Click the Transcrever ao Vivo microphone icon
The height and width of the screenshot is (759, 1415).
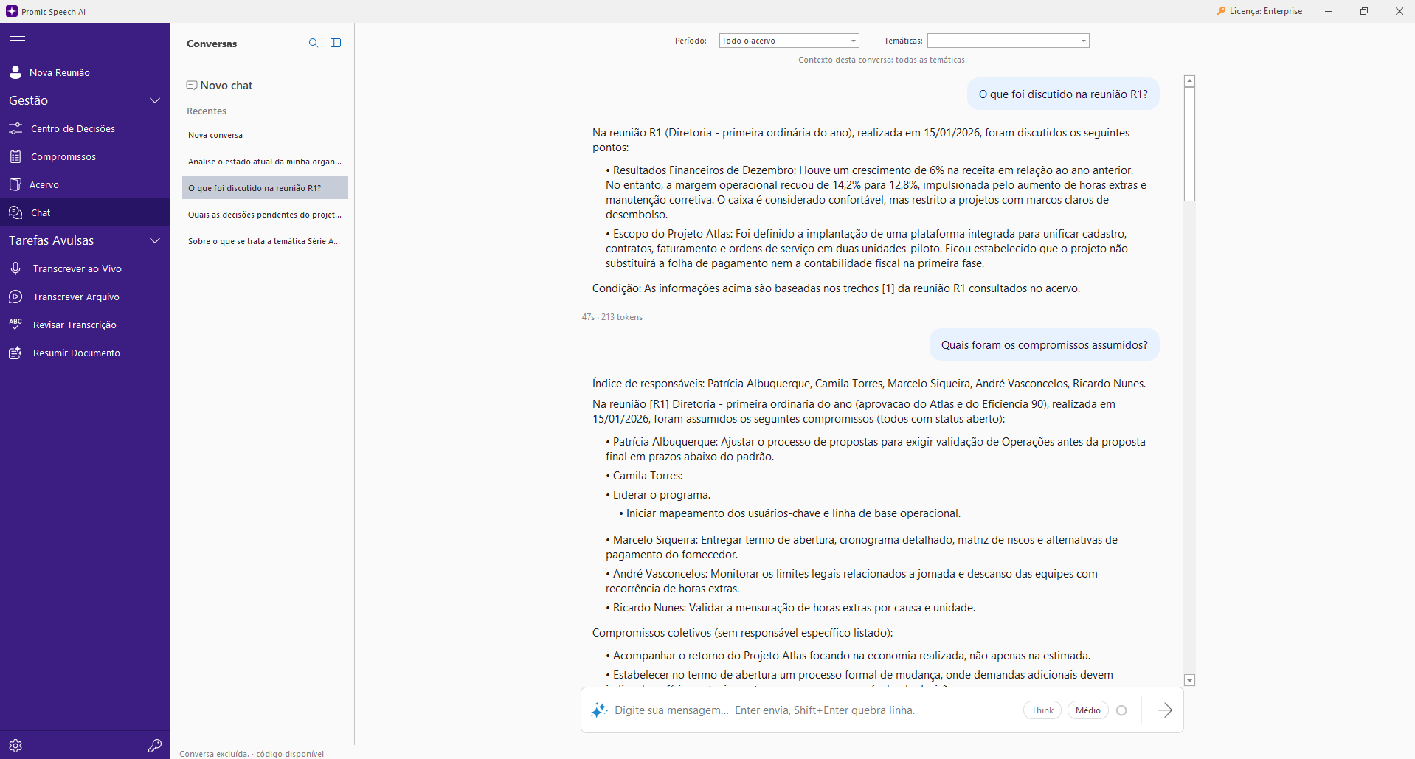coord(15,268)
